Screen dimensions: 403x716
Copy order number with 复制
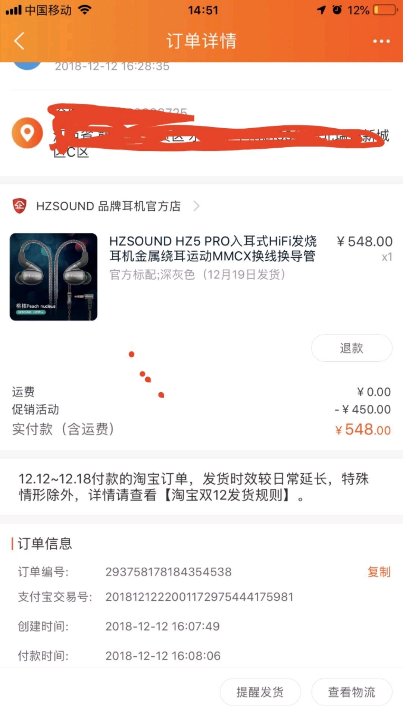379,572
